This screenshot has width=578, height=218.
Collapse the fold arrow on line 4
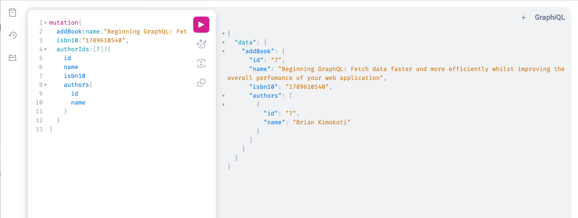(x=45, y=49)
